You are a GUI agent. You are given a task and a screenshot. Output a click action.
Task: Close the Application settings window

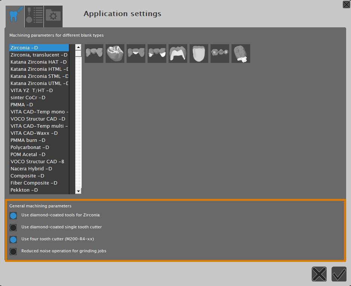click(346, 4)
